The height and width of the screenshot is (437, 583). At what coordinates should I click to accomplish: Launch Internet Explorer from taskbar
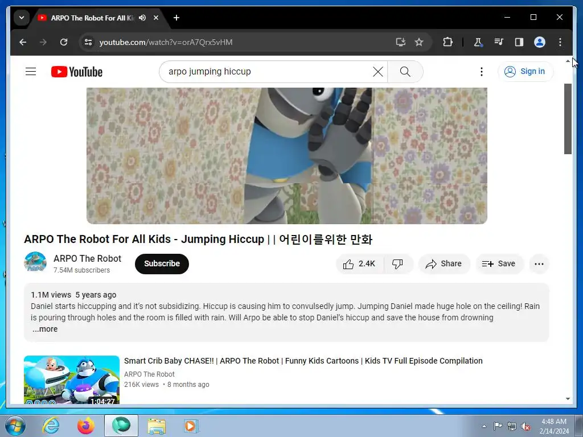tap(51, 426)
